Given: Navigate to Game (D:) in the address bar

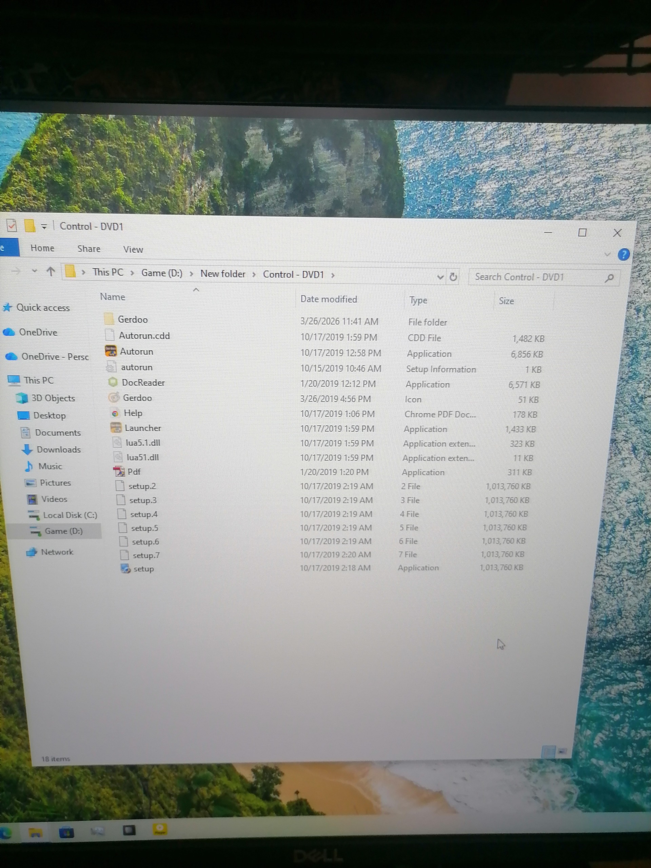Looking at the screenshot, I should click(162, 273).
